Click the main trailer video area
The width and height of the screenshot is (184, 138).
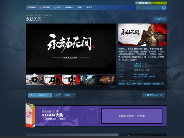pos(71,49)
